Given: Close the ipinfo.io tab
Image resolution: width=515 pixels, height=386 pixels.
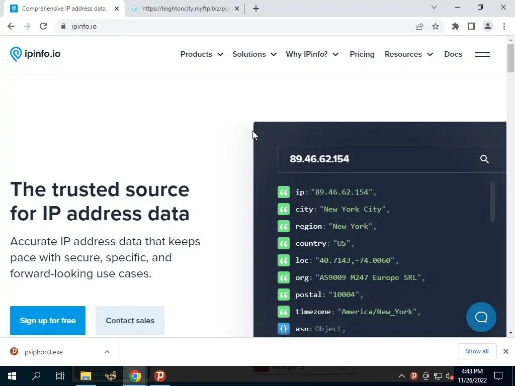Looking at the screenshot, I should click(x=117, y=9).
